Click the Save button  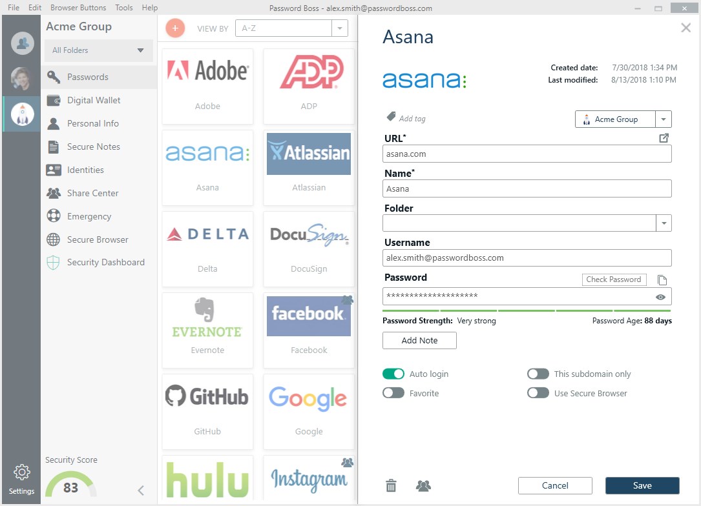coord(642,485)
